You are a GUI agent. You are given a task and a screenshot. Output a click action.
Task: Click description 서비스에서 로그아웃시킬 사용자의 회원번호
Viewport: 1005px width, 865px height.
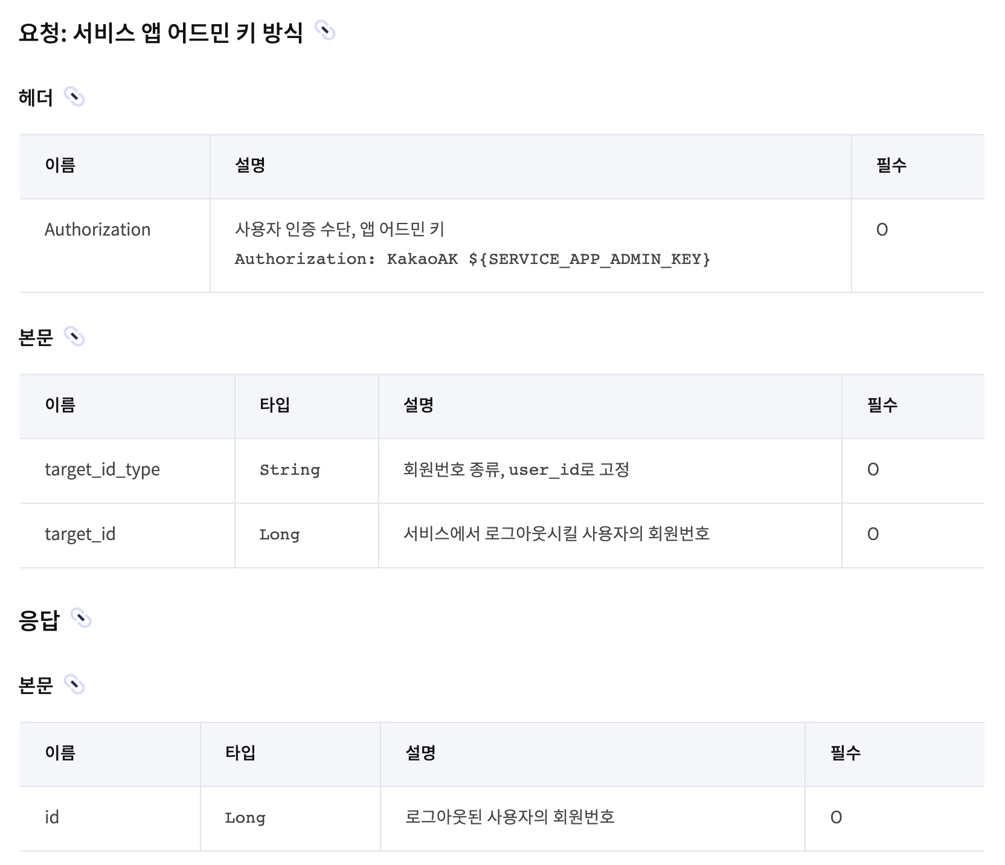click(x=556, y=534)
